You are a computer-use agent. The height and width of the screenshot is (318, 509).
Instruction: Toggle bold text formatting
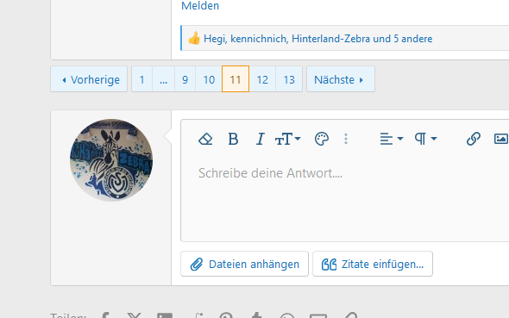(x=233, y=139)
